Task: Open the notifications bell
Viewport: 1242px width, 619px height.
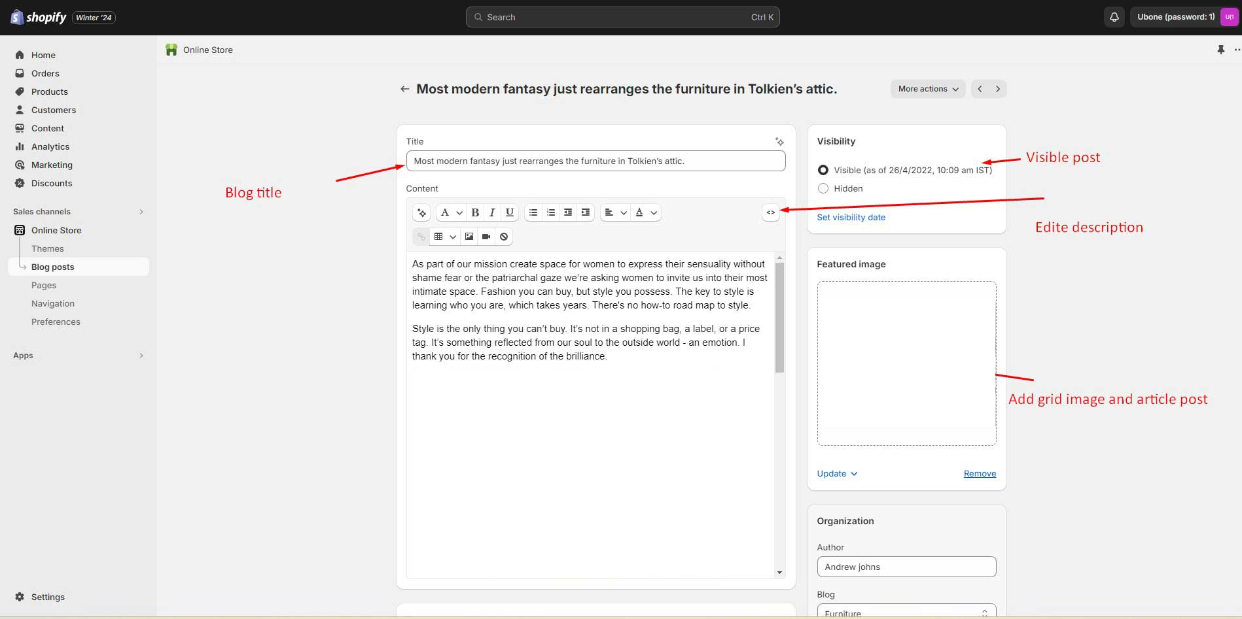Action: (1114, 17)
